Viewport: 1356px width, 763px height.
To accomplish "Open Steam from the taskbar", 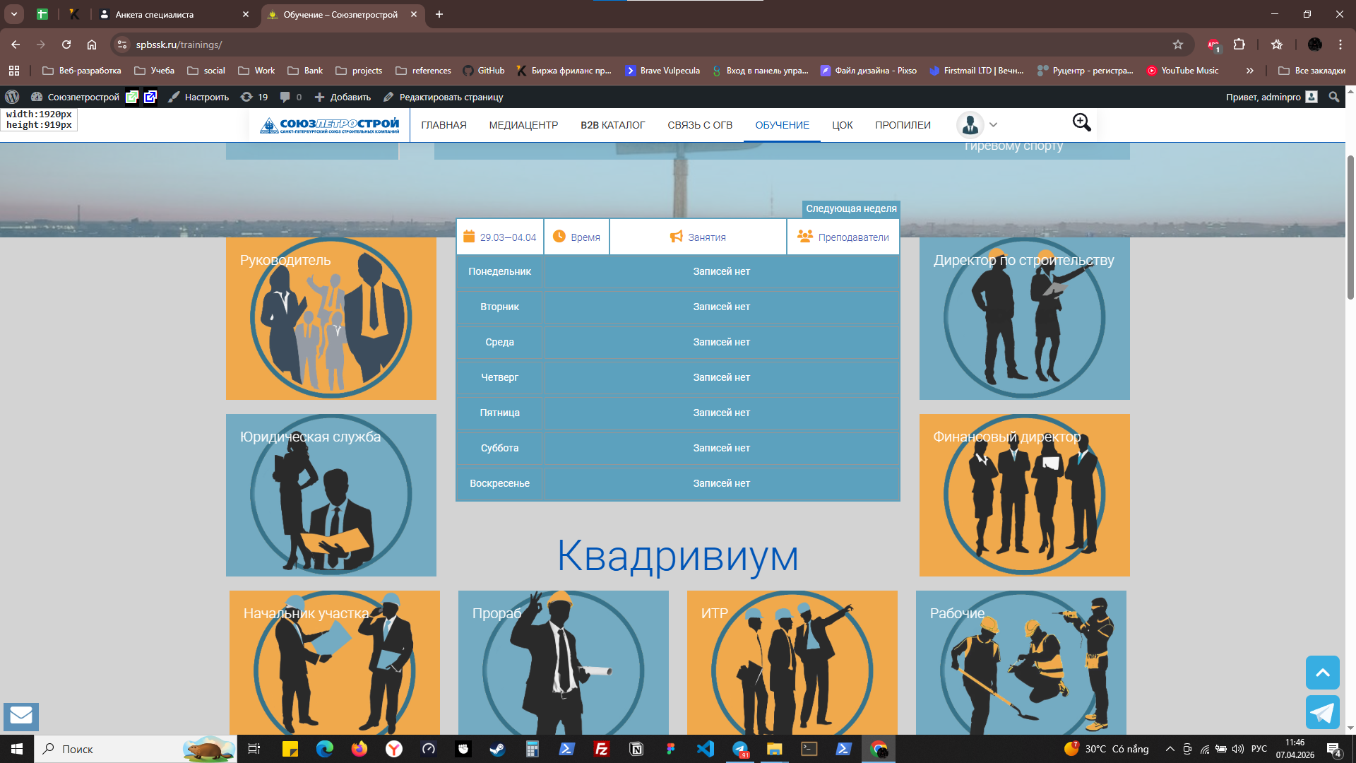I will [x=497, y=749].
